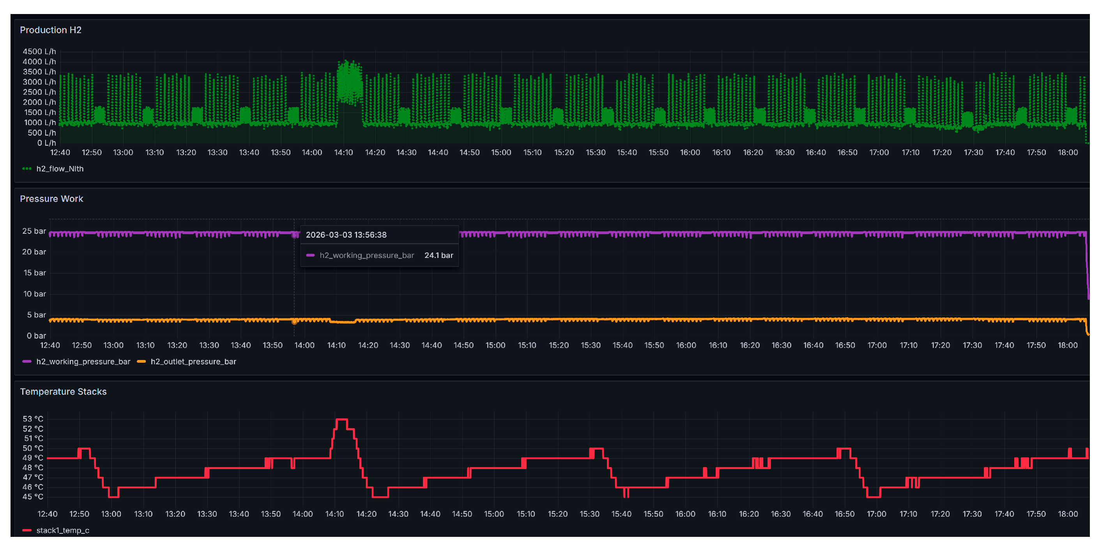Click the 4500 L/h axis label
The width and height of the screenshot is (1100, 547).
point(39,52)
